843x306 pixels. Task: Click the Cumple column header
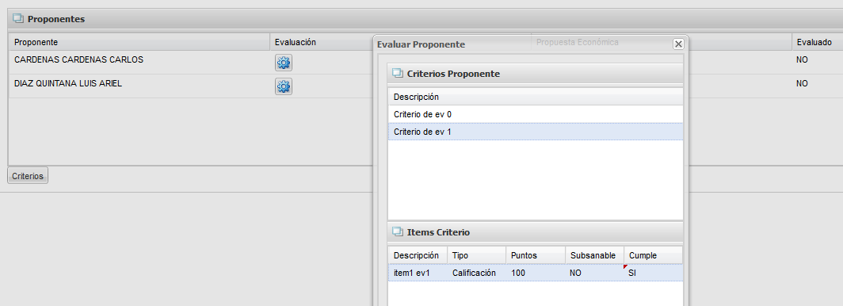pos(653,255)
